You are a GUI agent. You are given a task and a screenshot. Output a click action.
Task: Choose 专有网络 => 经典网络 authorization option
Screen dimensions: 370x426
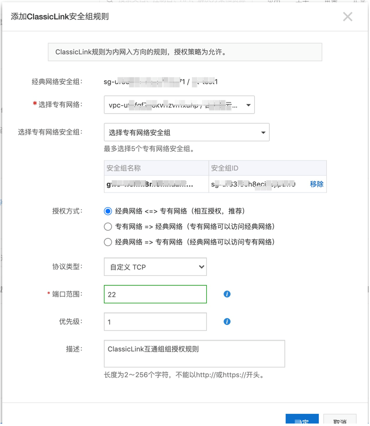108,227
